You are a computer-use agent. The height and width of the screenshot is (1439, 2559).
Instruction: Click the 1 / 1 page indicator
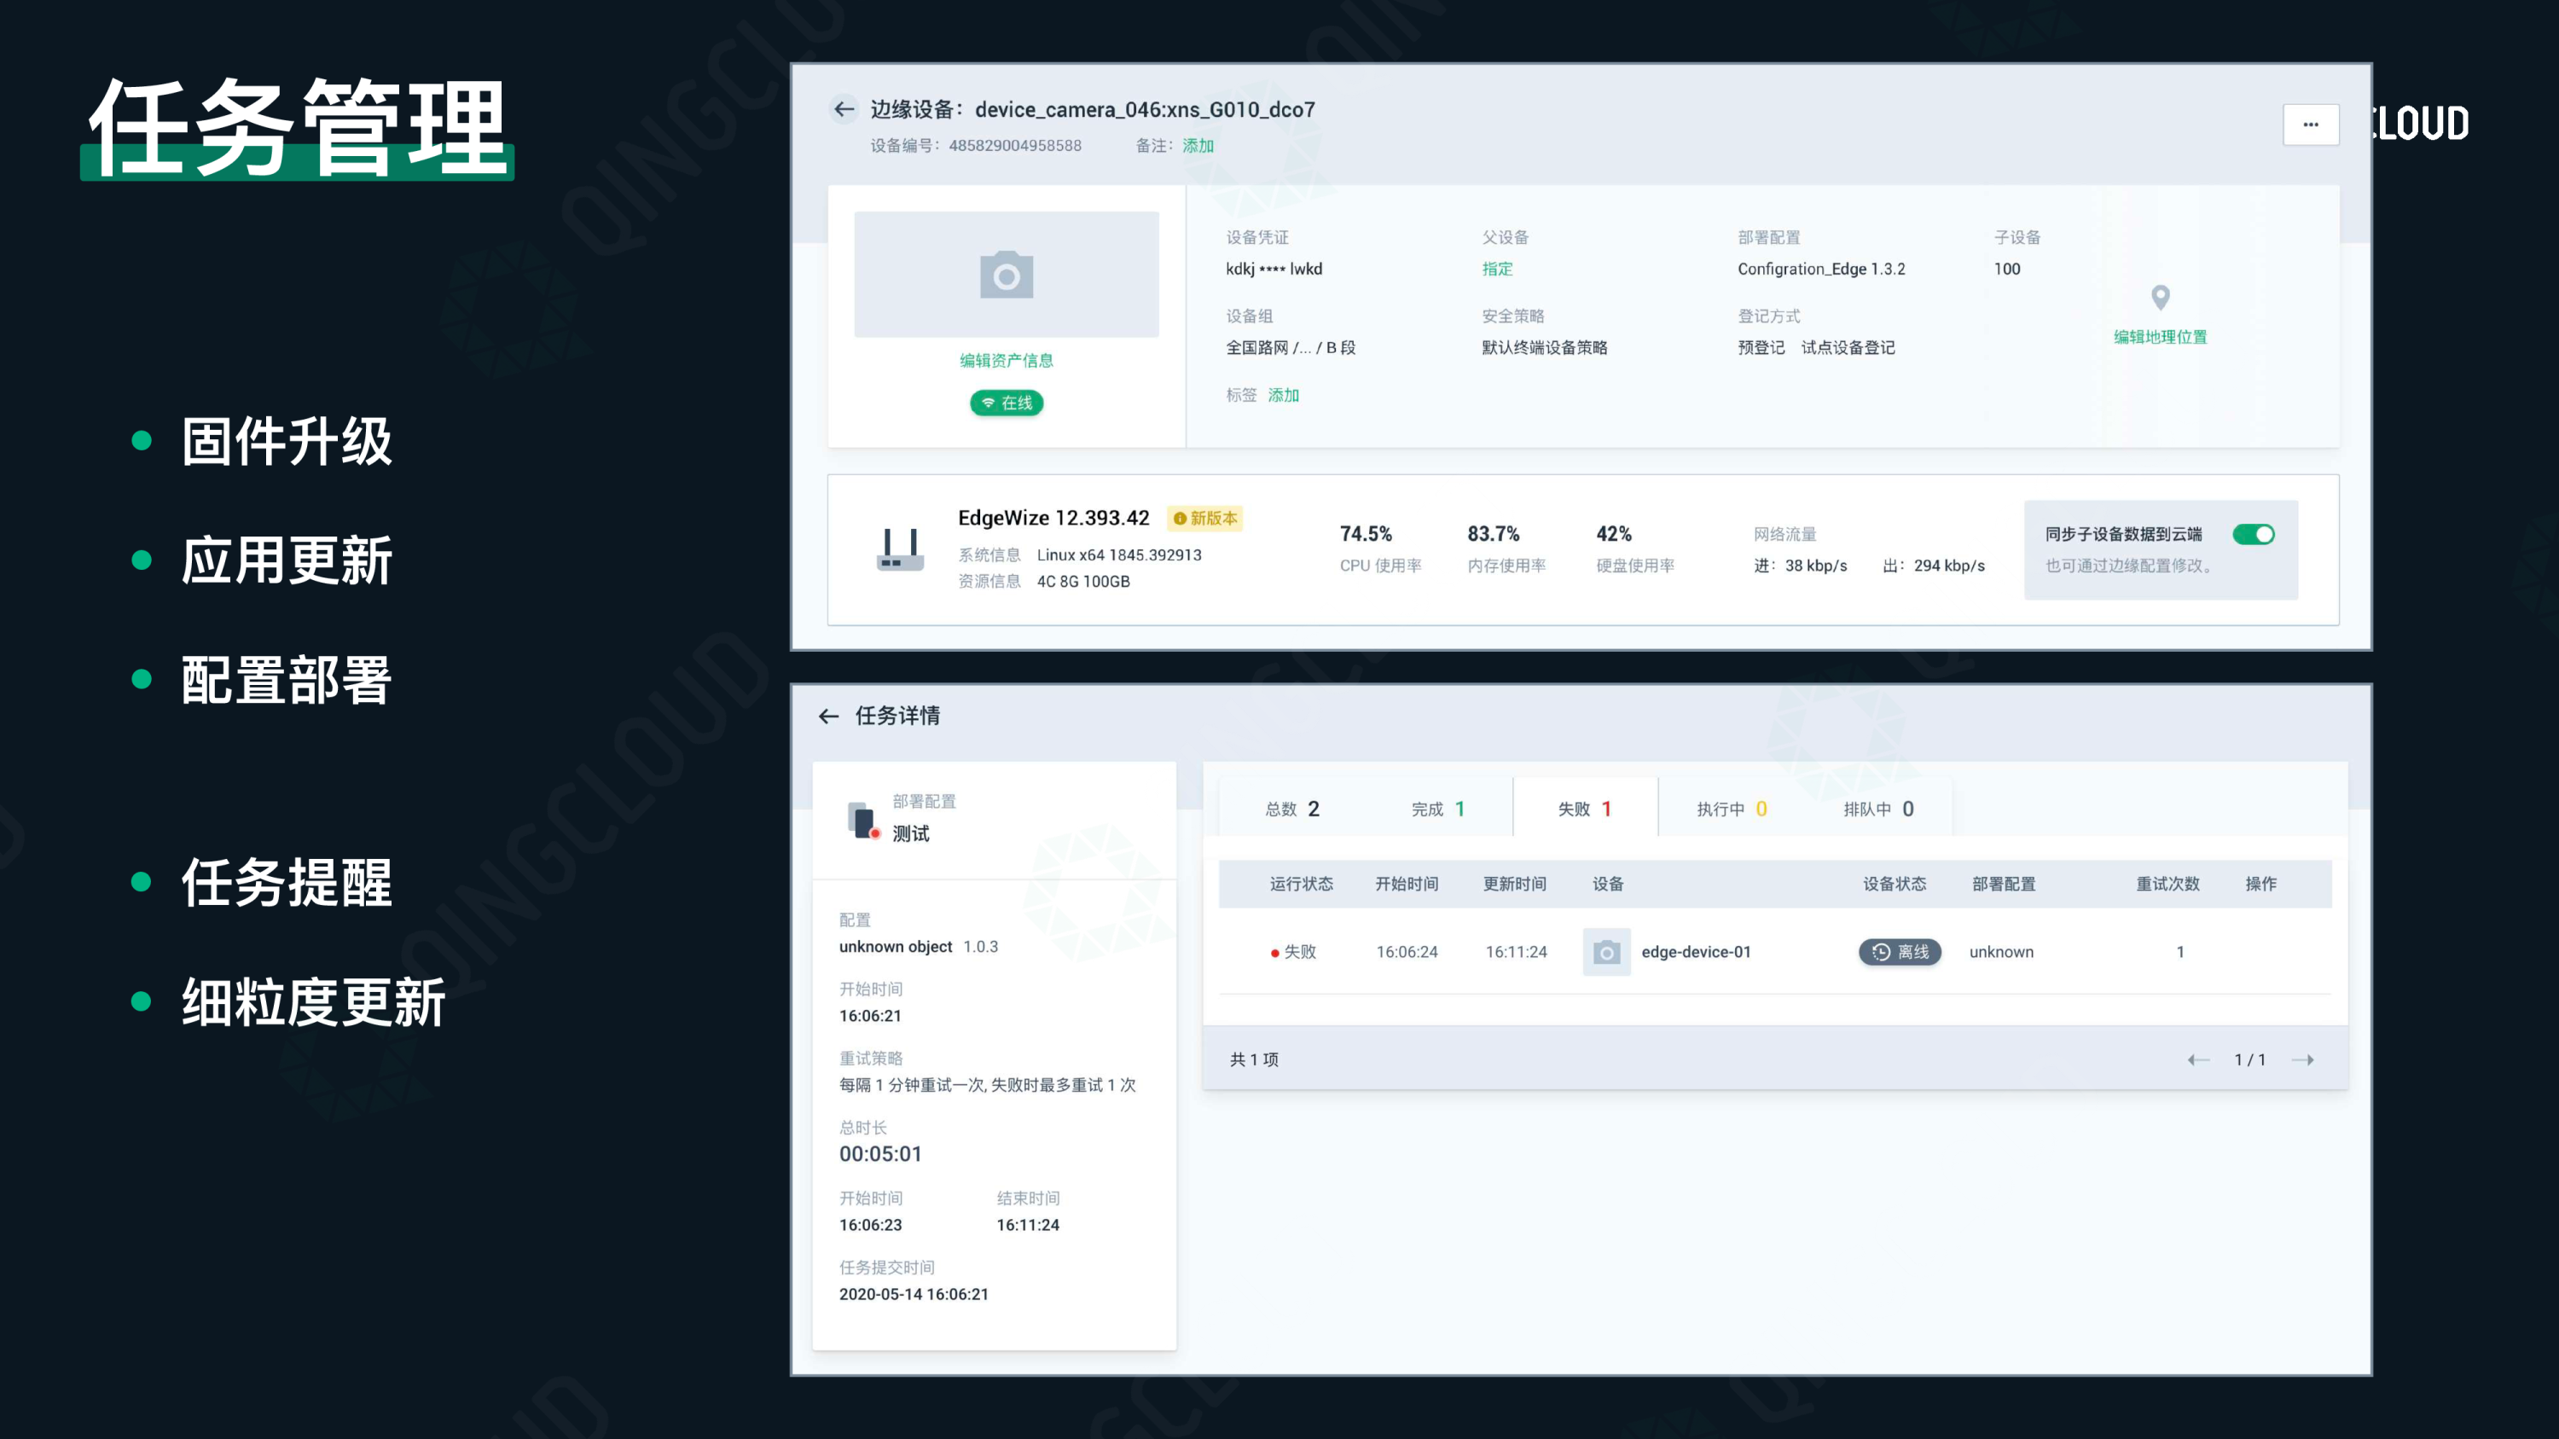click(x=2250, y=1059)
